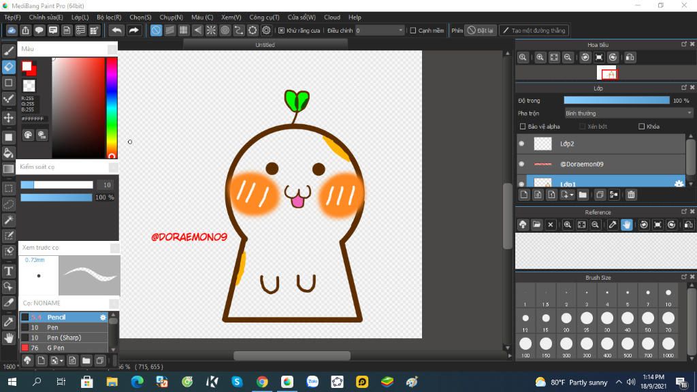Adjust Độ trong layer opacity slider
The height and width of the screenshot is (392, 697).
click(x=617, y=101)
